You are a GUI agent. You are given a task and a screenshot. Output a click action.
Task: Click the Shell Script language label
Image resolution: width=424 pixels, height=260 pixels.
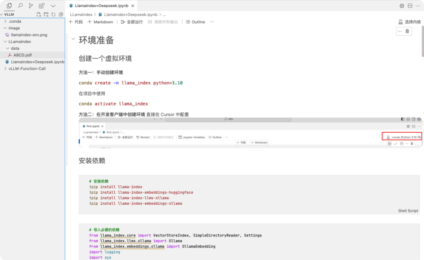click(x=408, y=211)
